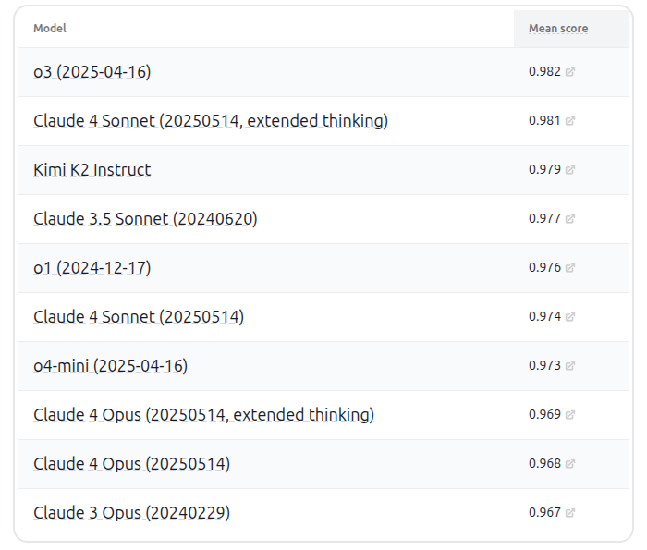Image resolution: width=647 pixels, height=550 pixels.
Task: Open external link icon beside score 0.982
Action: pyautogui.click(x=570, y=72)
